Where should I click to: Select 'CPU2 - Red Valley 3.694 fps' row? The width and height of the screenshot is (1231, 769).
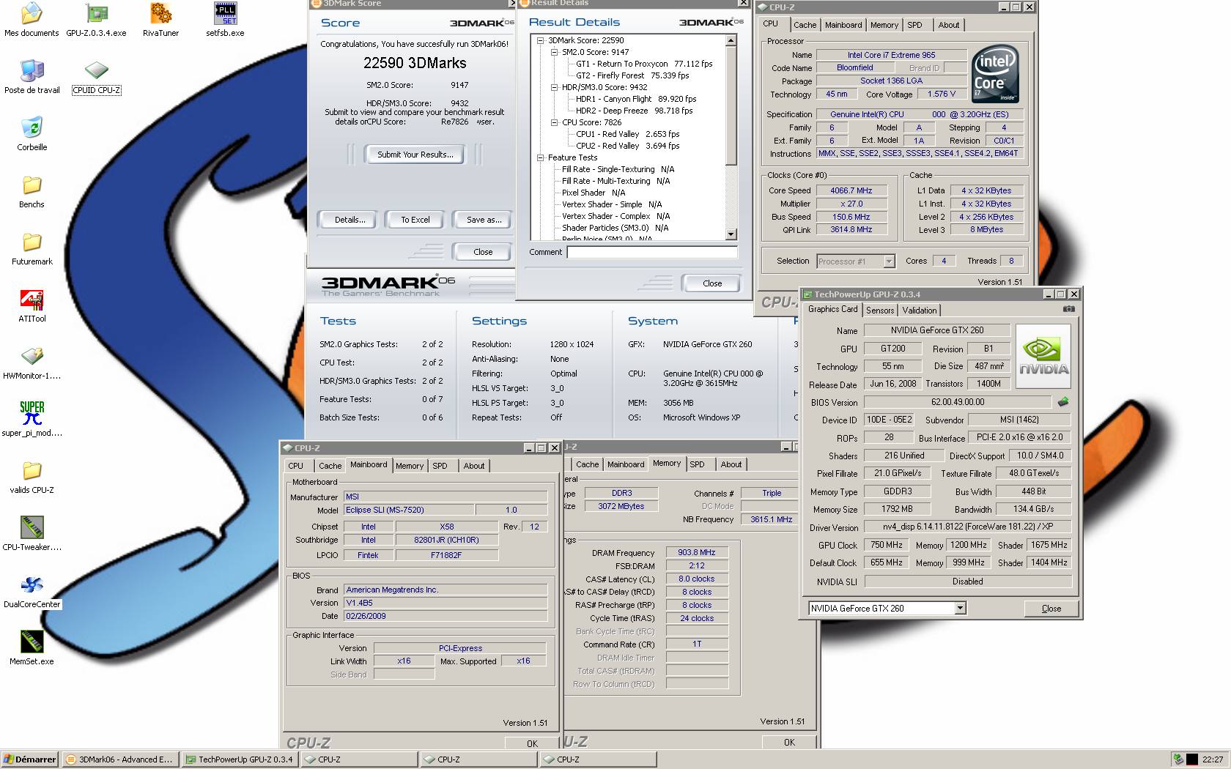pos(627,146)
